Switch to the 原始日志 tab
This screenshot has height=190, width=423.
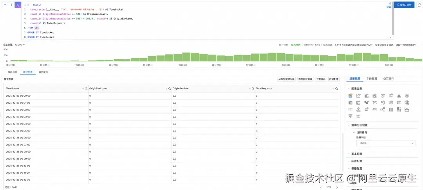pyautogui.click(x=13, y=72)
